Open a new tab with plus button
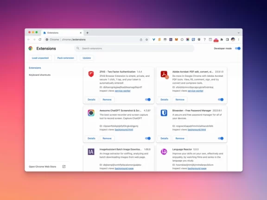Screen dimensions: 267x200 [x=87, y=33]
